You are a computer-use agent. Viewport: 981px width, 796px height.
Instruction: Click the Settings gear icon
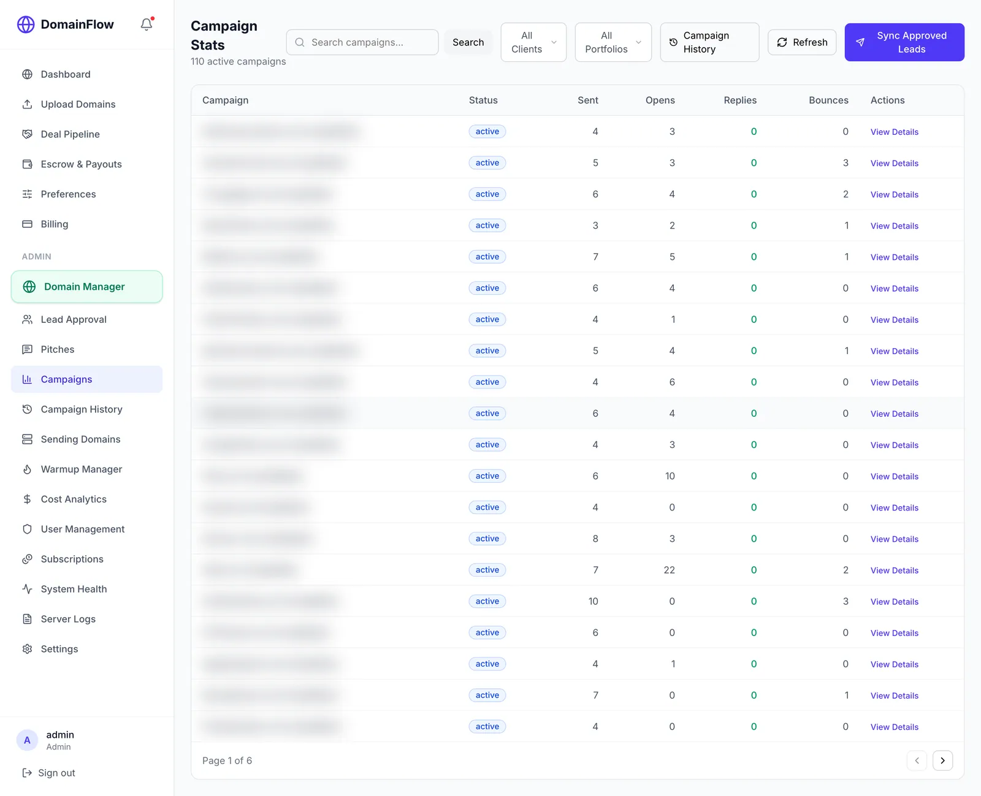coord(27,650)
